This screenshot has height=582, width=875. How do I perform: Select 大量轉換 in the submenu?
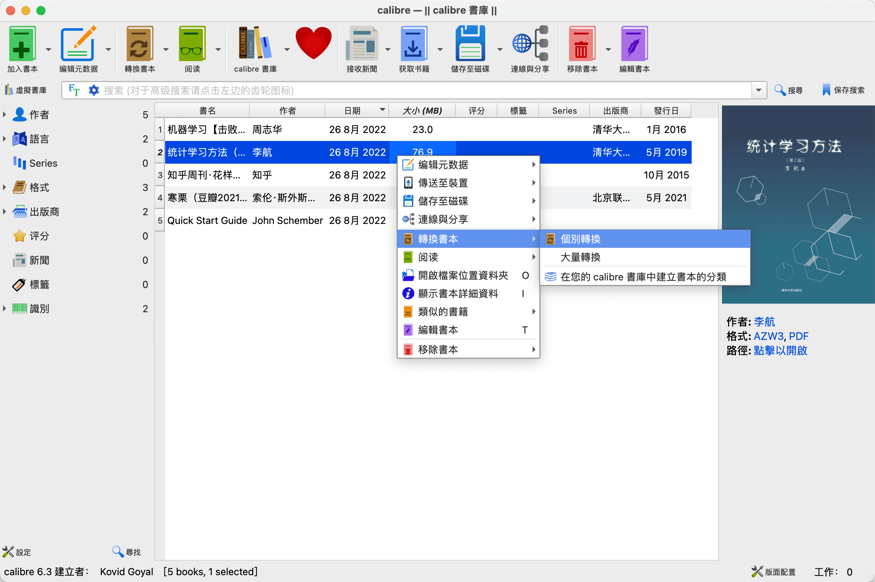click(645, 257)
